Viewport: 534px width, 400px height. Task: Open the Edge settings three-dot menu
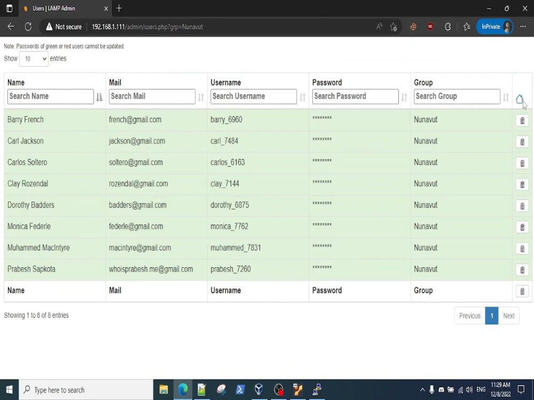tap(522, 26)
